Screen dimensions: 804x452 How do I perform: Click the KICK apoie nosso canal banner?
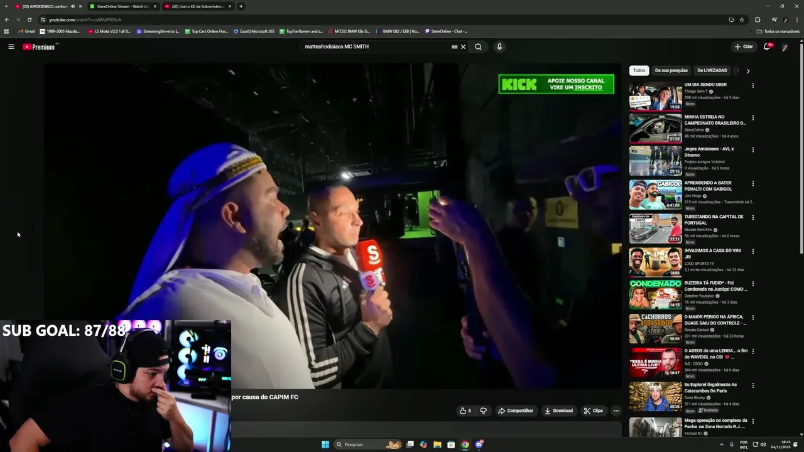556,84
